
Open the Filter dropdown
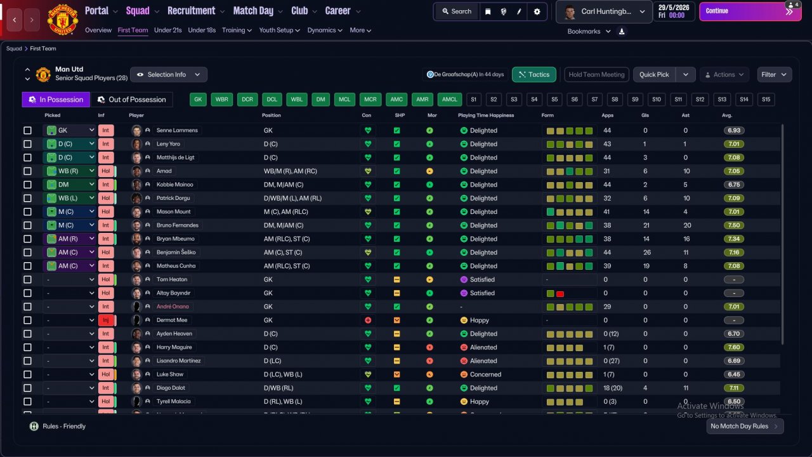(775, 75)
